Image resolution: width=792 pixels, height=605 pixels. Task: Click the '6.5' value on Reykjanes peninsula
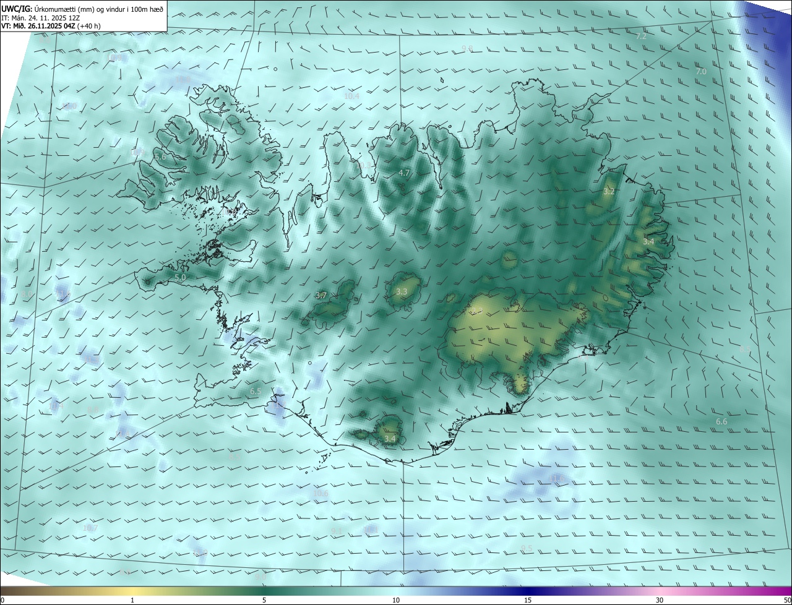tap(256, 392)
